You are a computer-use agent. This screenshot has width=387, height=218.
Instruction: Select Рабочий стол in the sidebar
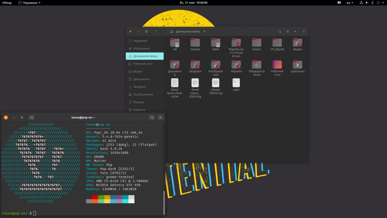point(145,64)
